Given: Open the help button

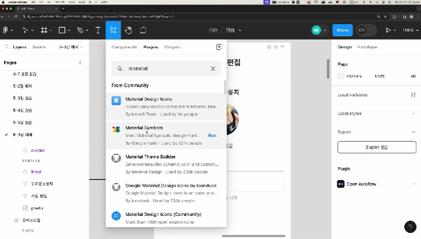Looking at the screenshot, I should point(410,227).
